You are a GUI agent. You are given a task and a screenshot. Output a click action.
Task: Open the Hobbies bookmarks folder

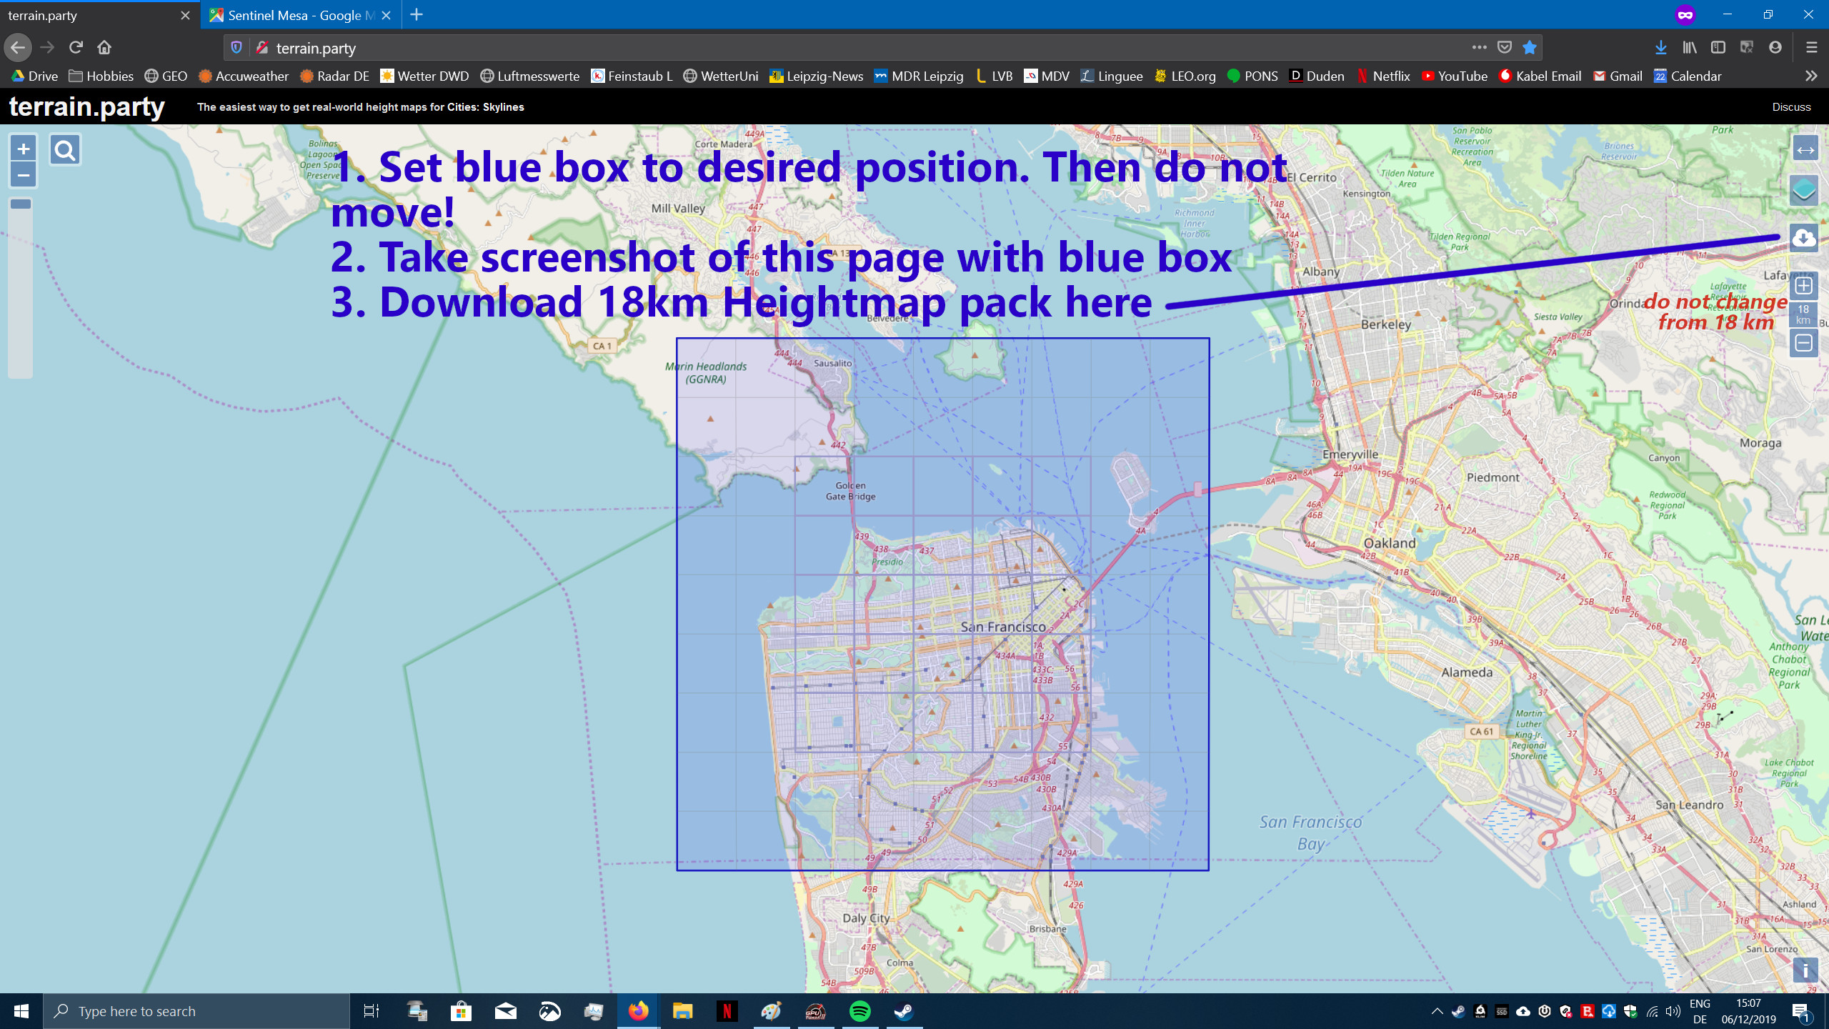tap(101, 76)
